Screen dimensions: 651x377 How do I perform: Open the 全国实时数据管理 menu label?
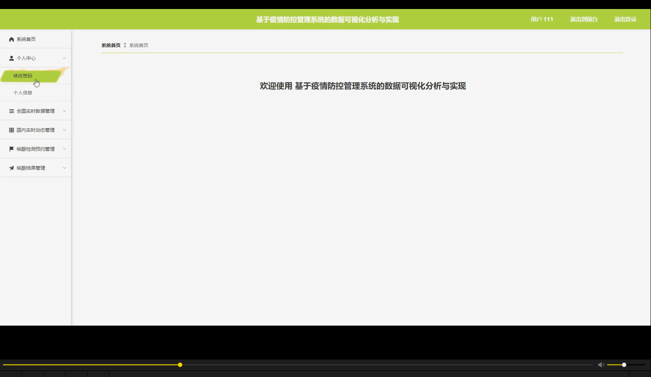click(36, 111)
